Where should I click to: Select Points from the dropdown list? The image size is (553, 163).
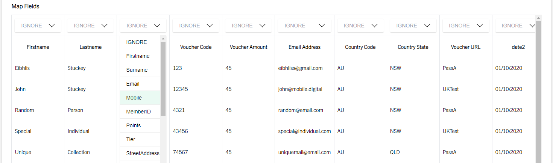[140, 125]
